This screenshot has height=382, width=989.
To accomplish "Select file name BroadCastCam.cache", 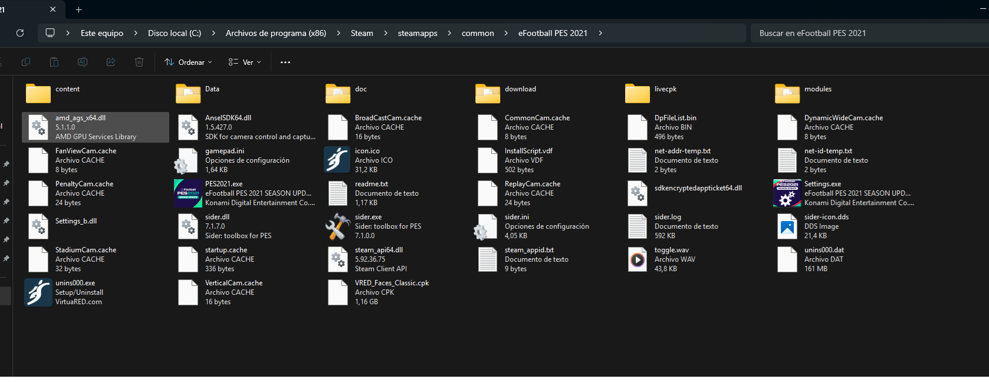I will [388, 118].
